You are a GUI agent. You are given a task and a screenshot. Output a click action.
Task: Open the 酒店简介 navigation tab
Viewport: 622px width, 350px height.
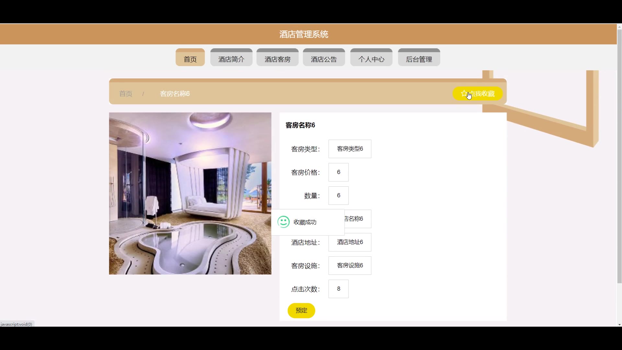231,57
